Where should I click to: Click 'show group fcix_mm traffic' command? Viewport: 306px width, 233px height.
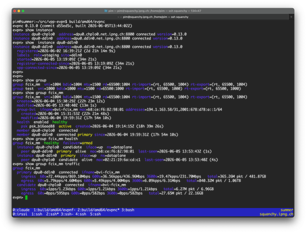pyautogui.click(x=52, y=164)
